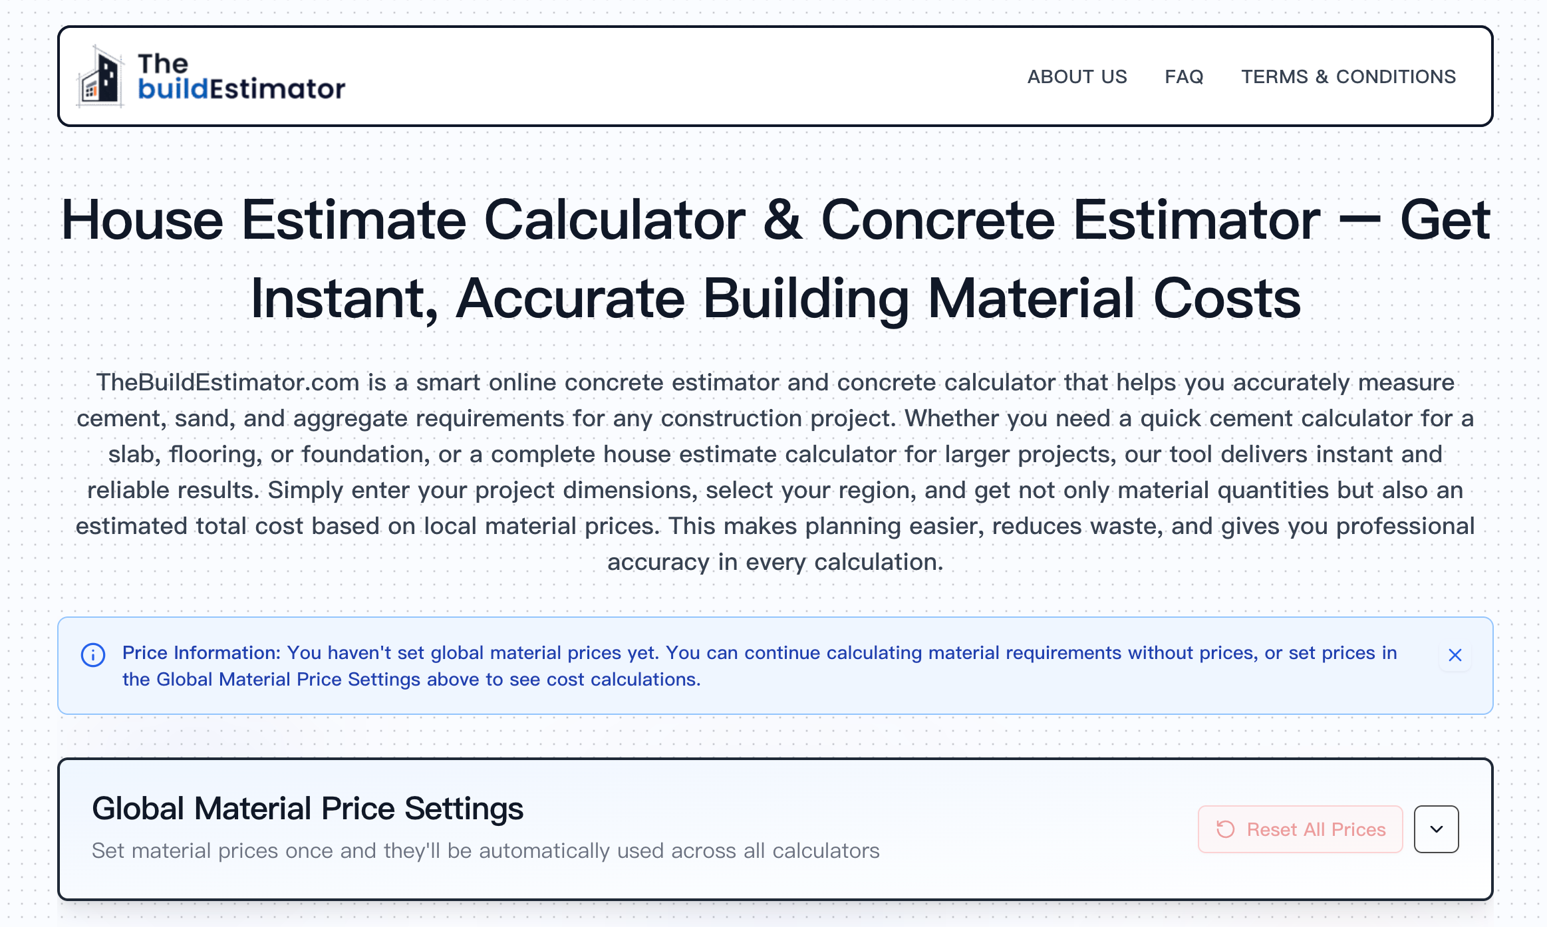Click the Global Material Price Settings panel title
Image resolution: width=1547 pixels, height=927 pixels.
pyautogui.click(x=307, y=809)
